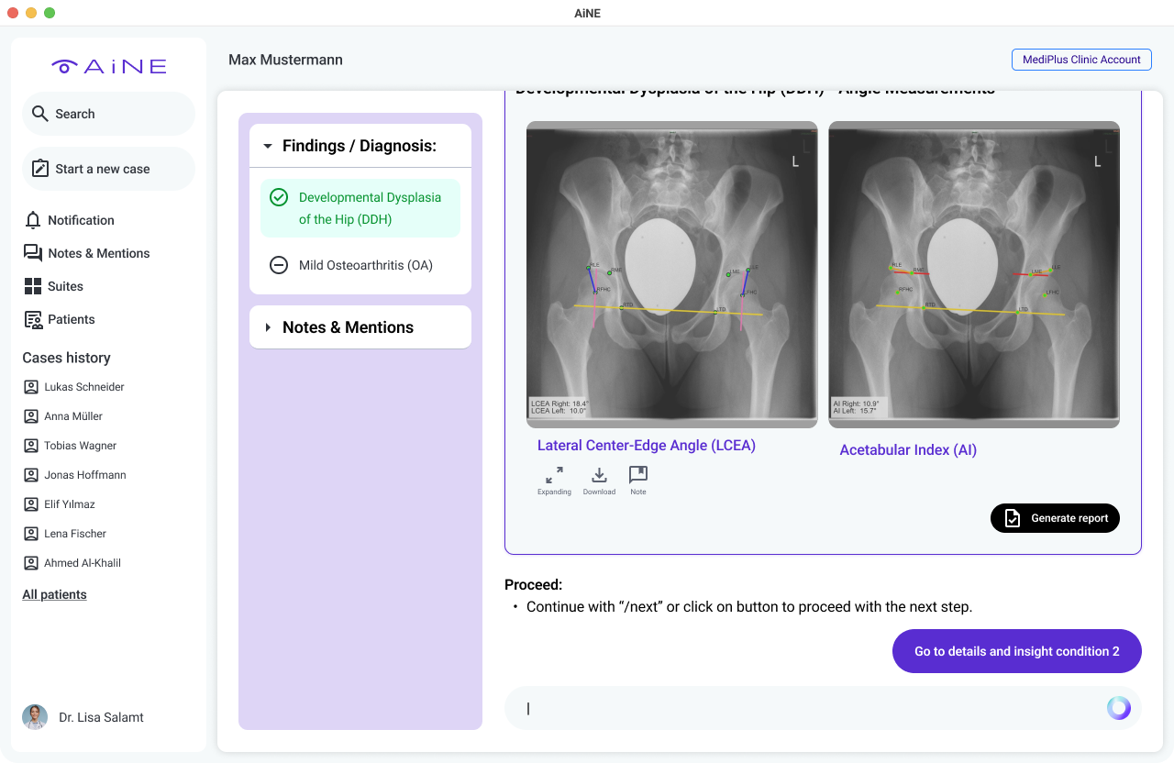The image size is (1174, 763).
Task: Open the Patients sidebar icon
Action: [x=33, y=319]
